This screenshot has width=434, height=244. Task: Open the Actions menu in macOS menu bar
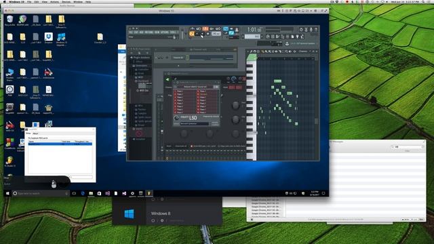[54, 1]
